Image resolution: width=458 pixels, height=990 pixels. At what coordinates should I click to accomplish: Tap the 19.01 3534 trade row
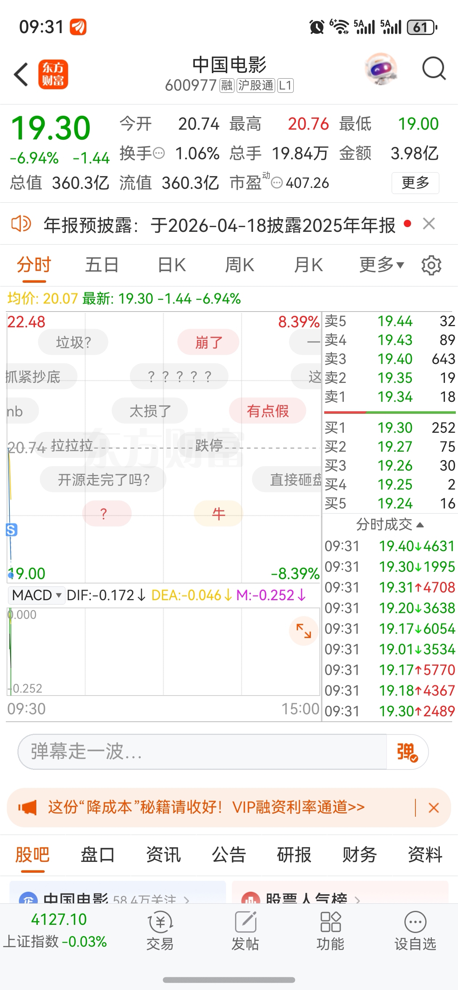(x=390, y=649)
